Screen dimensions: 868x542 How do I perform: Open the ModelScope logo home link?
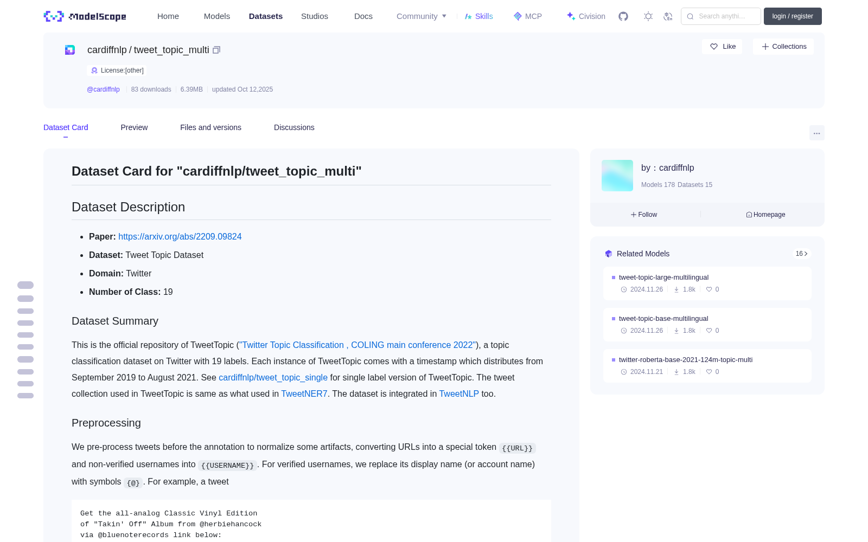pyautogui.click(x=85, y=16)
